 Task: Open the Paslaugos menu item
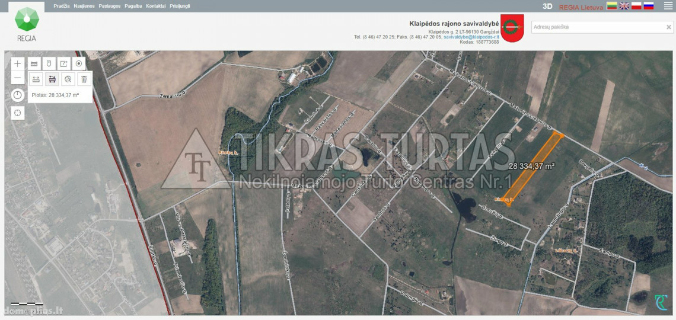tap(110, 6)
